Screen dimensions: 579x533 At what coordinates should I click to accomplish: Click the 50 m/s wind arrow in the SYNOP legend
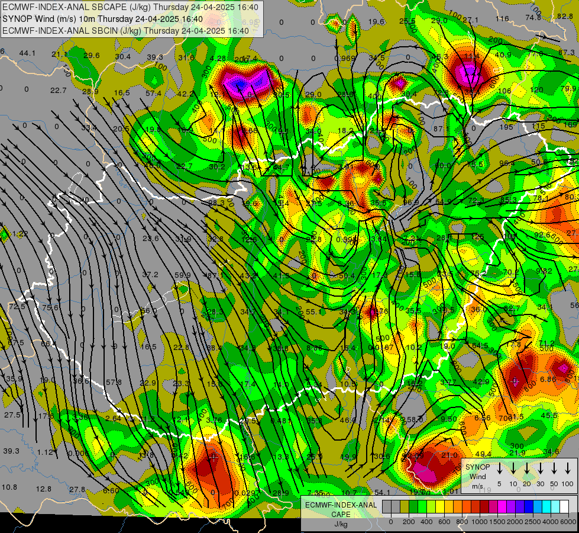tap(554, 468)
